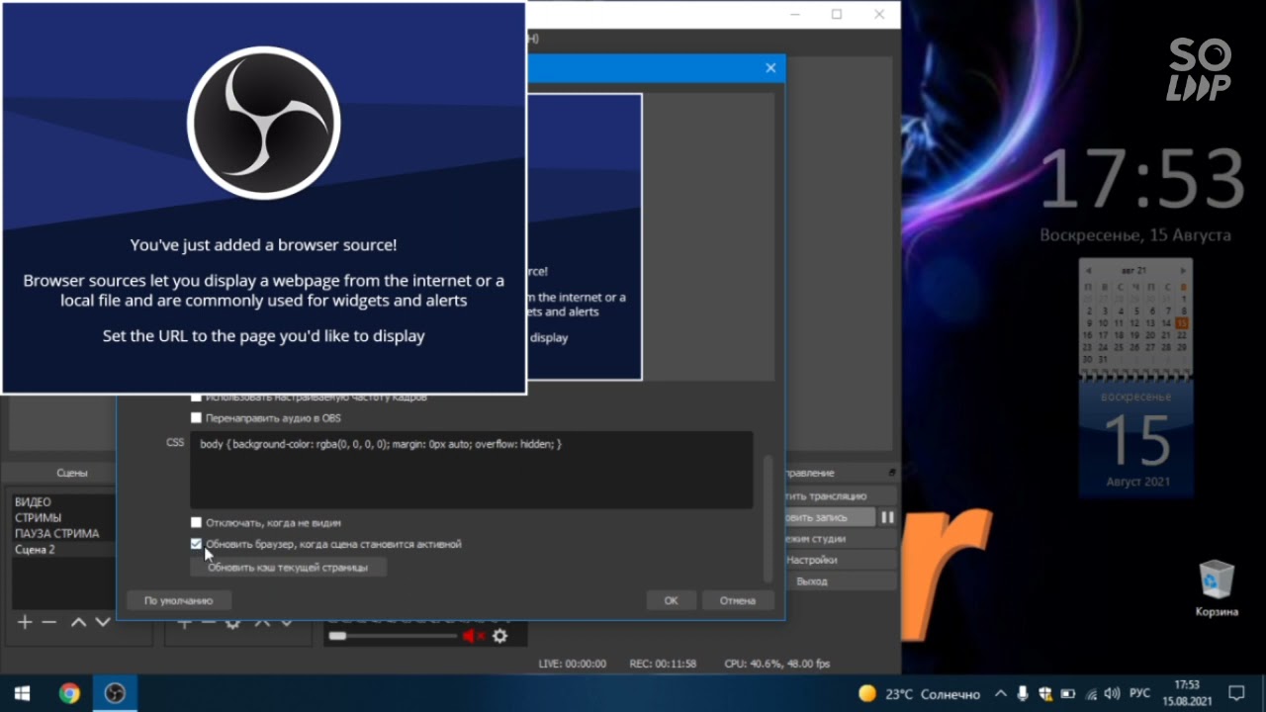
Task: Select the СТРИМЫ scene
Action: click(38, 518)
